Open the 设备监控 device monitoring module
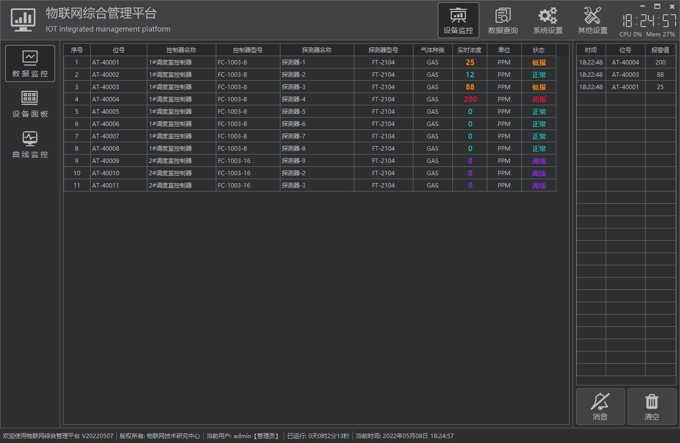Image resolution: width=680 pixels, height=443 pixels. (x=458, y=20)
